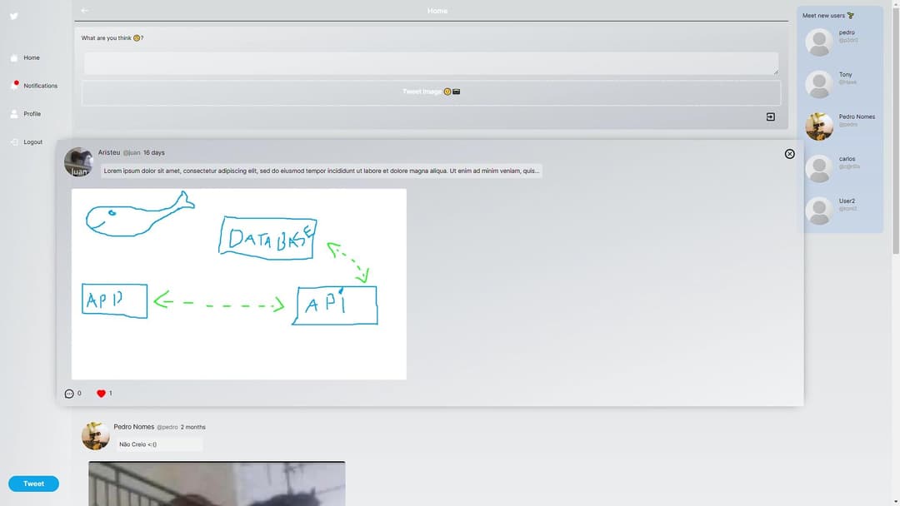This screenshot has height=506, width=900.
Task: Select User2 from the Meet new users panel
Action: 818,210
